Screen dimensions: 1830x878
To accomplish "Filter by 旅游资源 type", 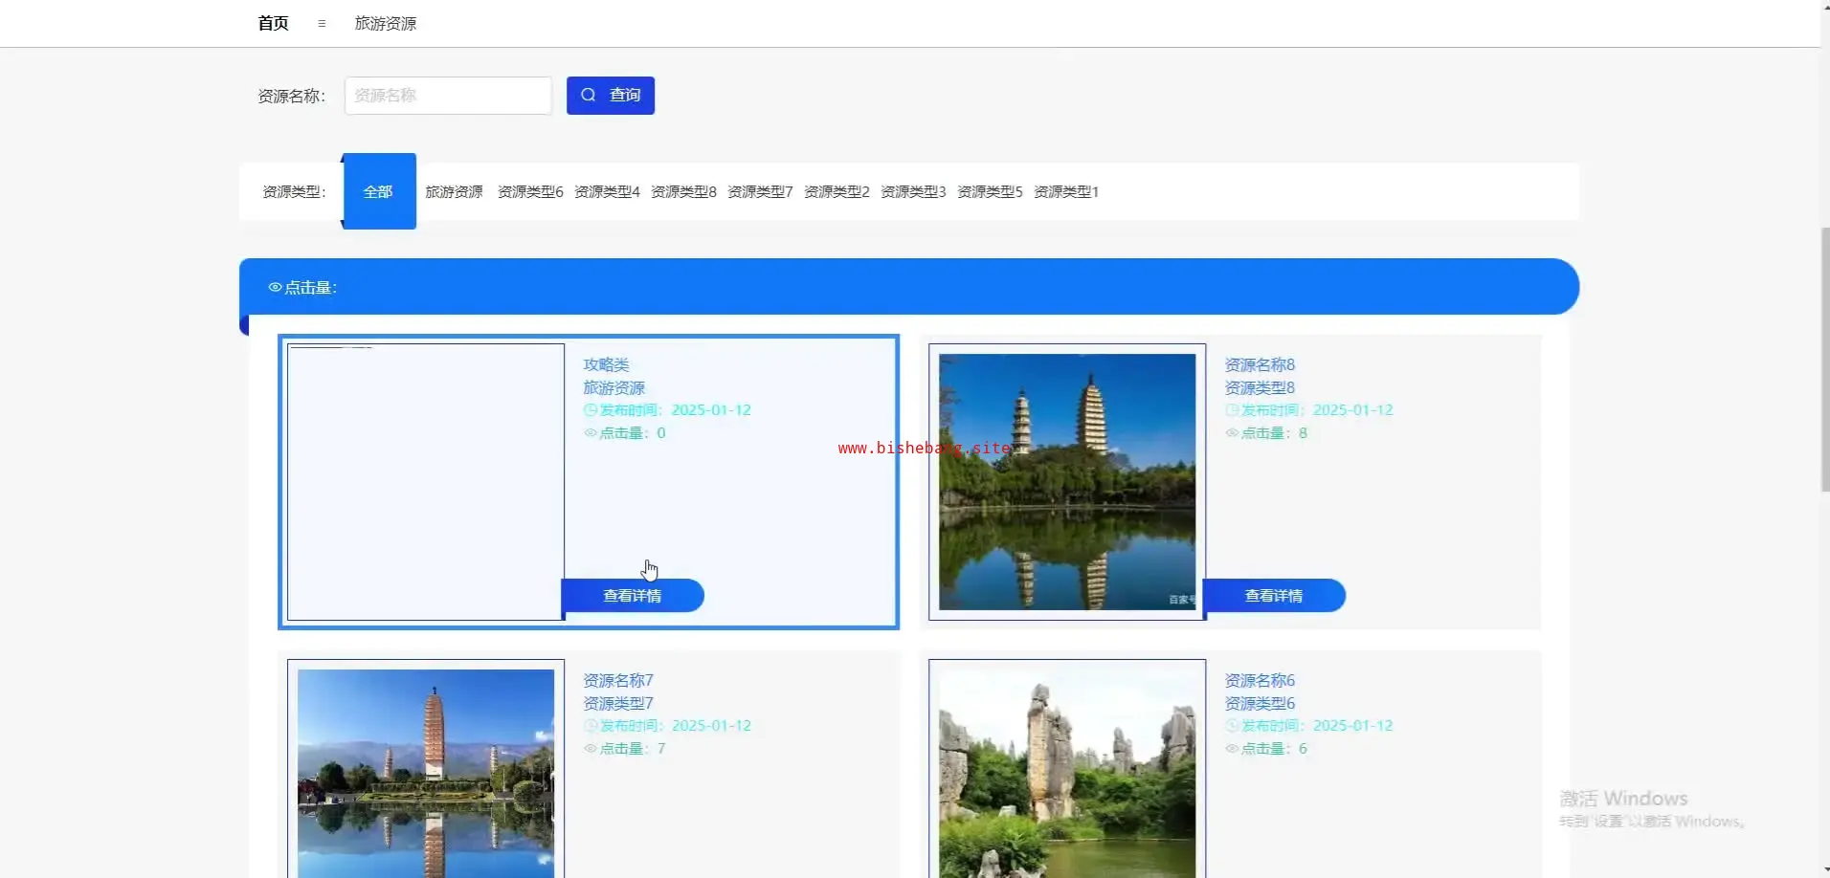I will tap(454, 192).
